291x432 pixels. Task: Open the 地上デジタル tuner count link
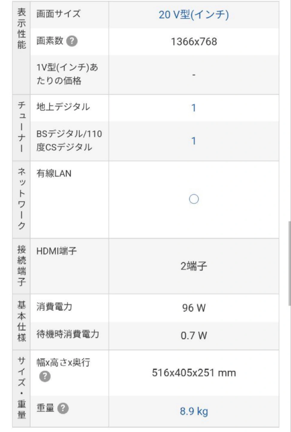click(194, 108)
